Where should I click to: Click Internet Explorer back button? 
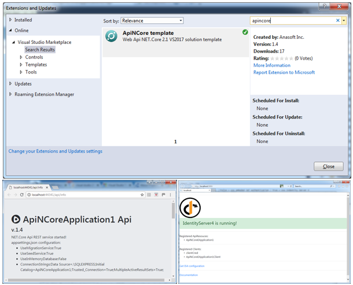[x=182, y=186]
